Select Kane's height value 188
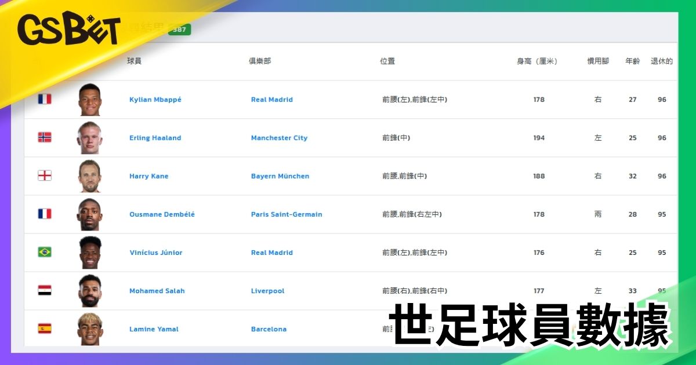Screen dimensions: 696x365 [539, 176]
